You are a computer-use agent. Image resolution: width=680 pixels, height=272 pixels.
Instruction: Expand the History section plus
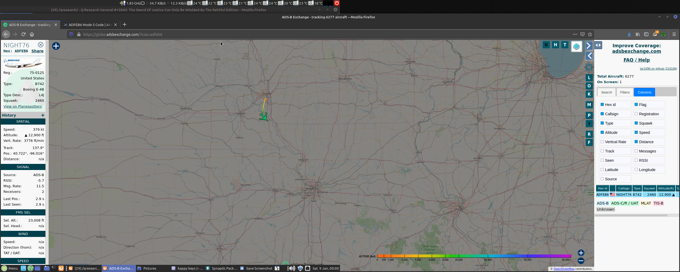[43, 115]
